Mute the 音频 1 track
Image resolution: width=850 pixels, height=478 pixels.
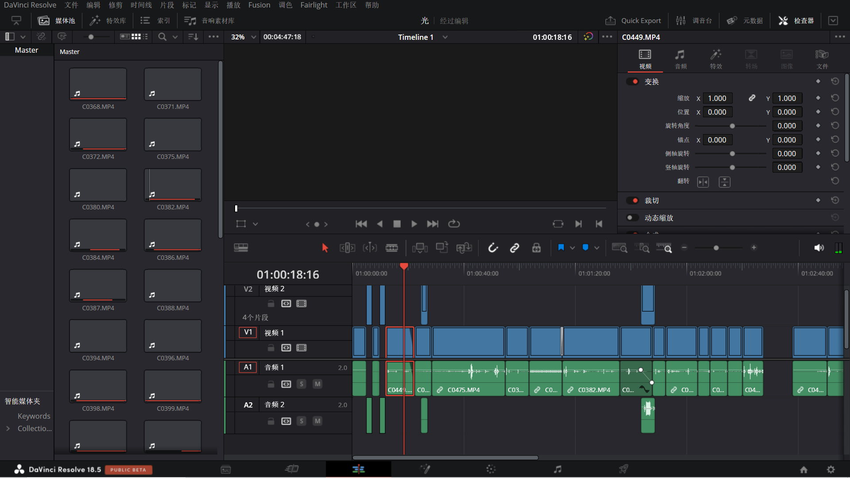pos(317,384)
